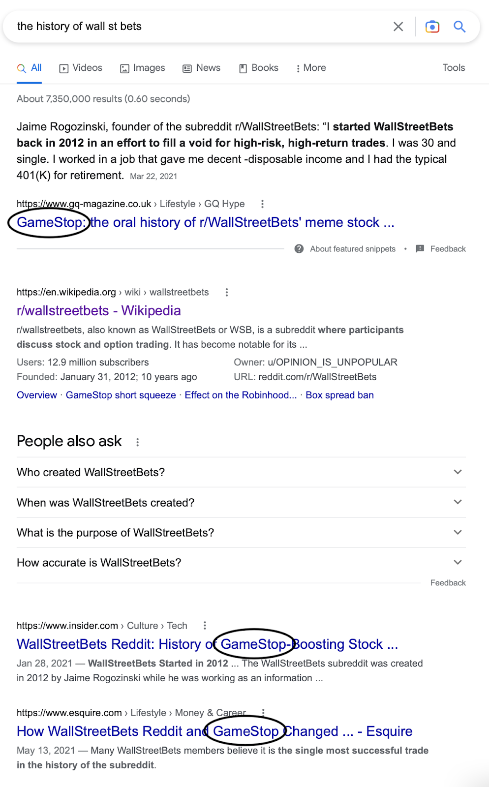Viewport: 489px width, 787px height.
Task: Click the About featured snippets question icon
Action: pyautogui.click(x=299, y=249)
